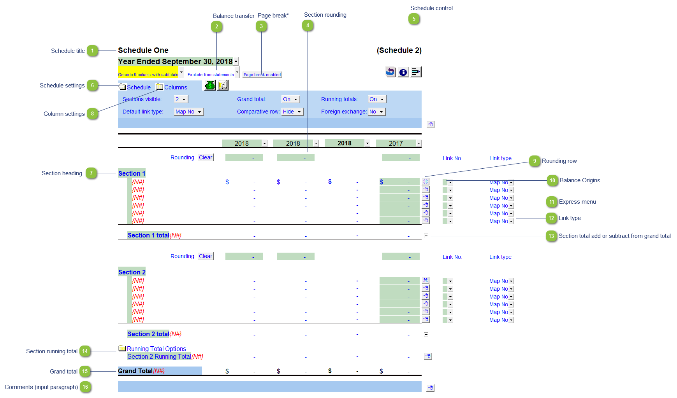This screenshot has height=398, width=677.
Task: Open Year Ended September 30, 2018 dropdown
Action: click(236, 61)
